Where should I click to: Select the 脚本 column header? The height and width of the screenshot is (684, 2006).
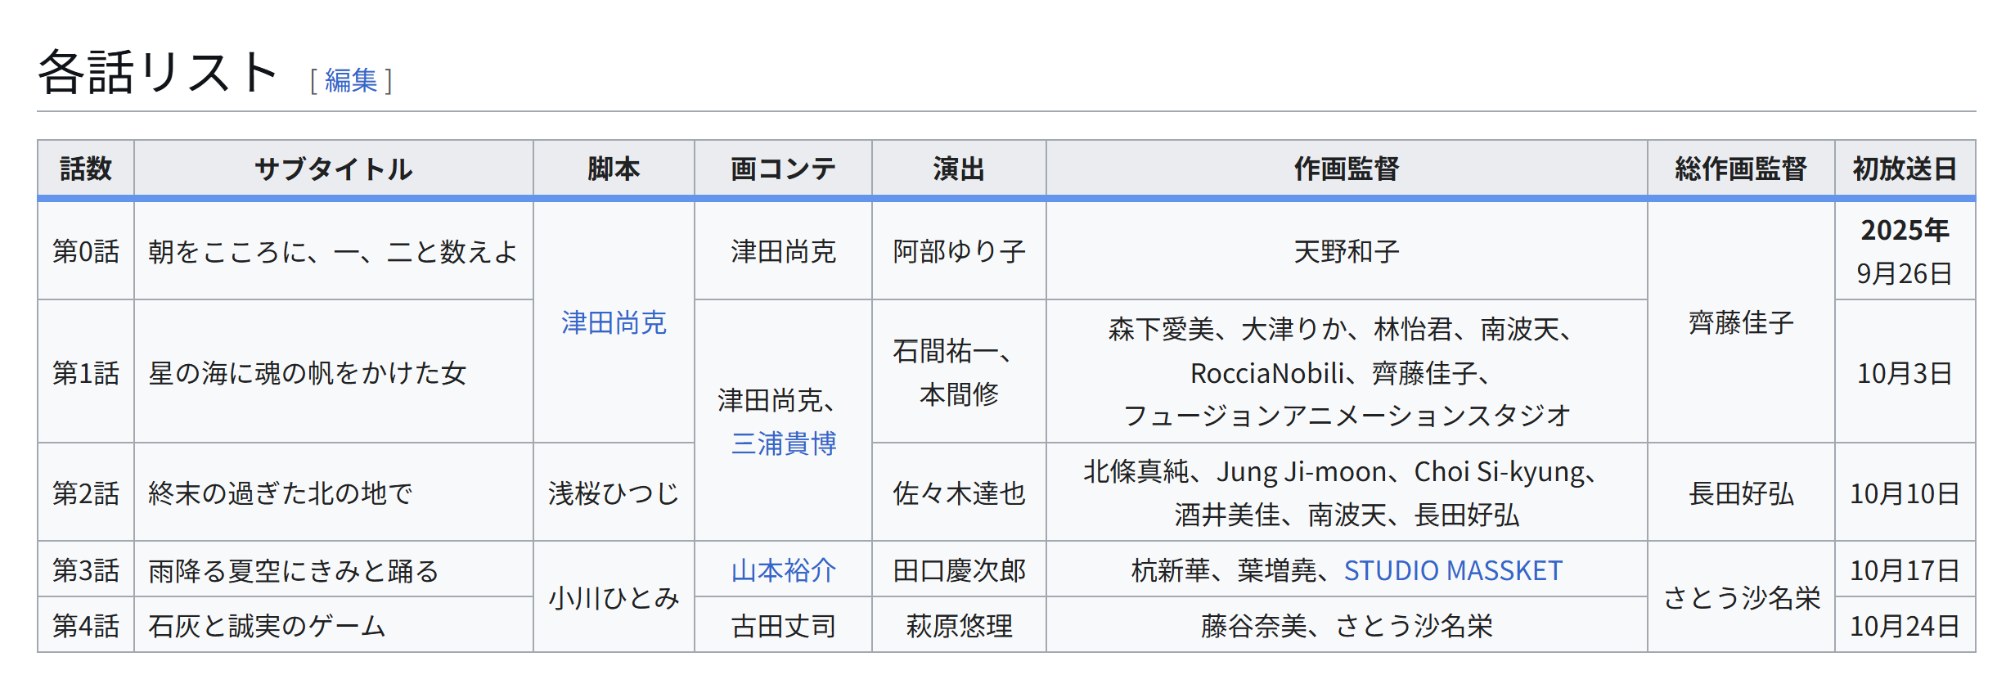pos(614,169)
